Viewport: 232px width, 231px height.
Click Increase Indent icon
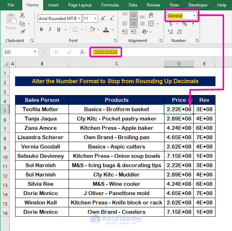click(134, 32)
